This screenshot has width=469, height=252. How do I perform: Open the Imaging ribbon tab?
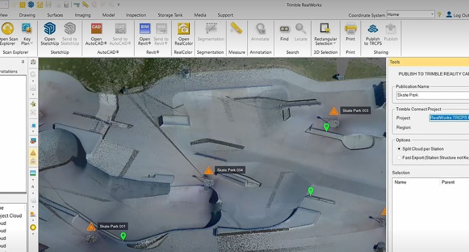(x=83, y=15)
